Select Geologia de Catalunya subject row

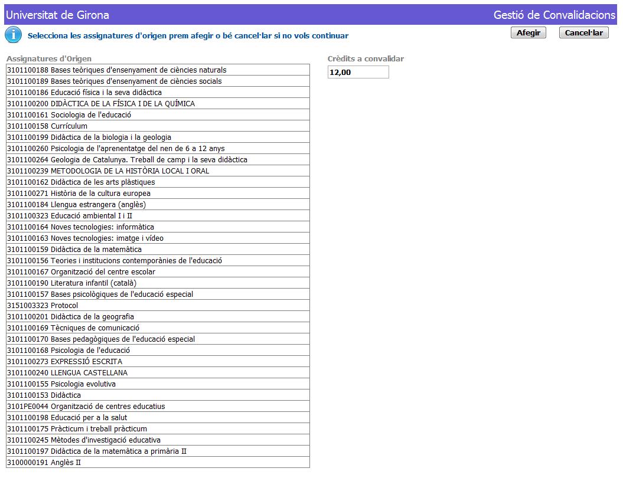coord(149,160)
